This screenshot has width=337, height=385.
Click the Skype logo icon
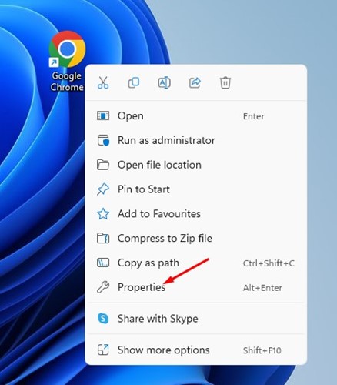(103, 319)
